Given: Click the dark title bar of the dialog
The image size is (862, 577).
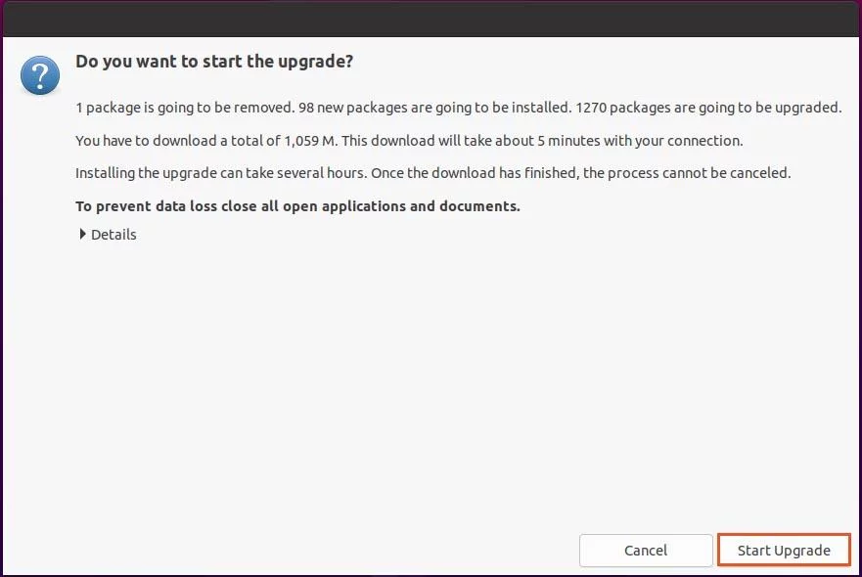Looking at the screenshot, I should click(x=431, y=20).
